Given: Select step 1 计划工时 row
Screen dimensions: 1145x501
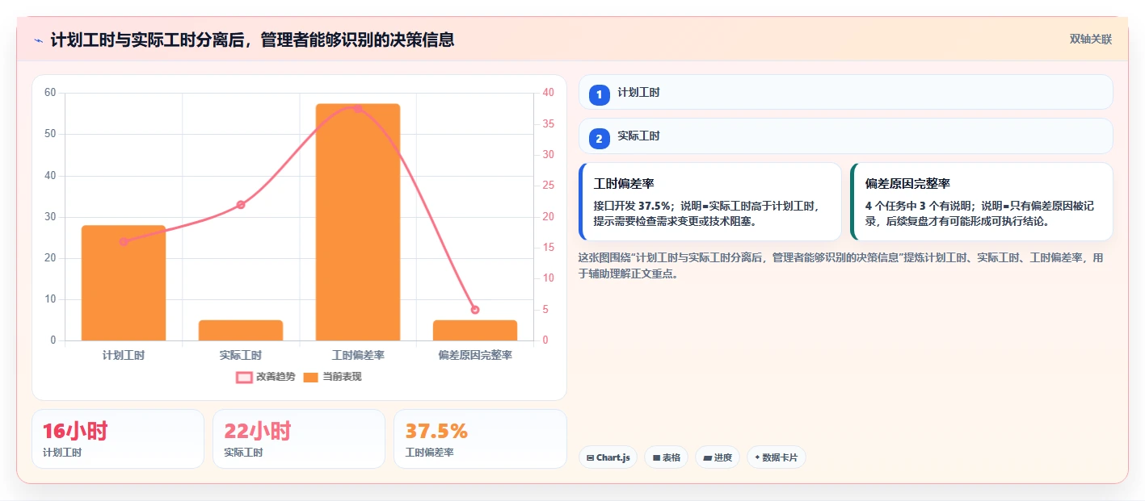Looking at the screenshot, I should pyautogui.click(x=845, y=92).
